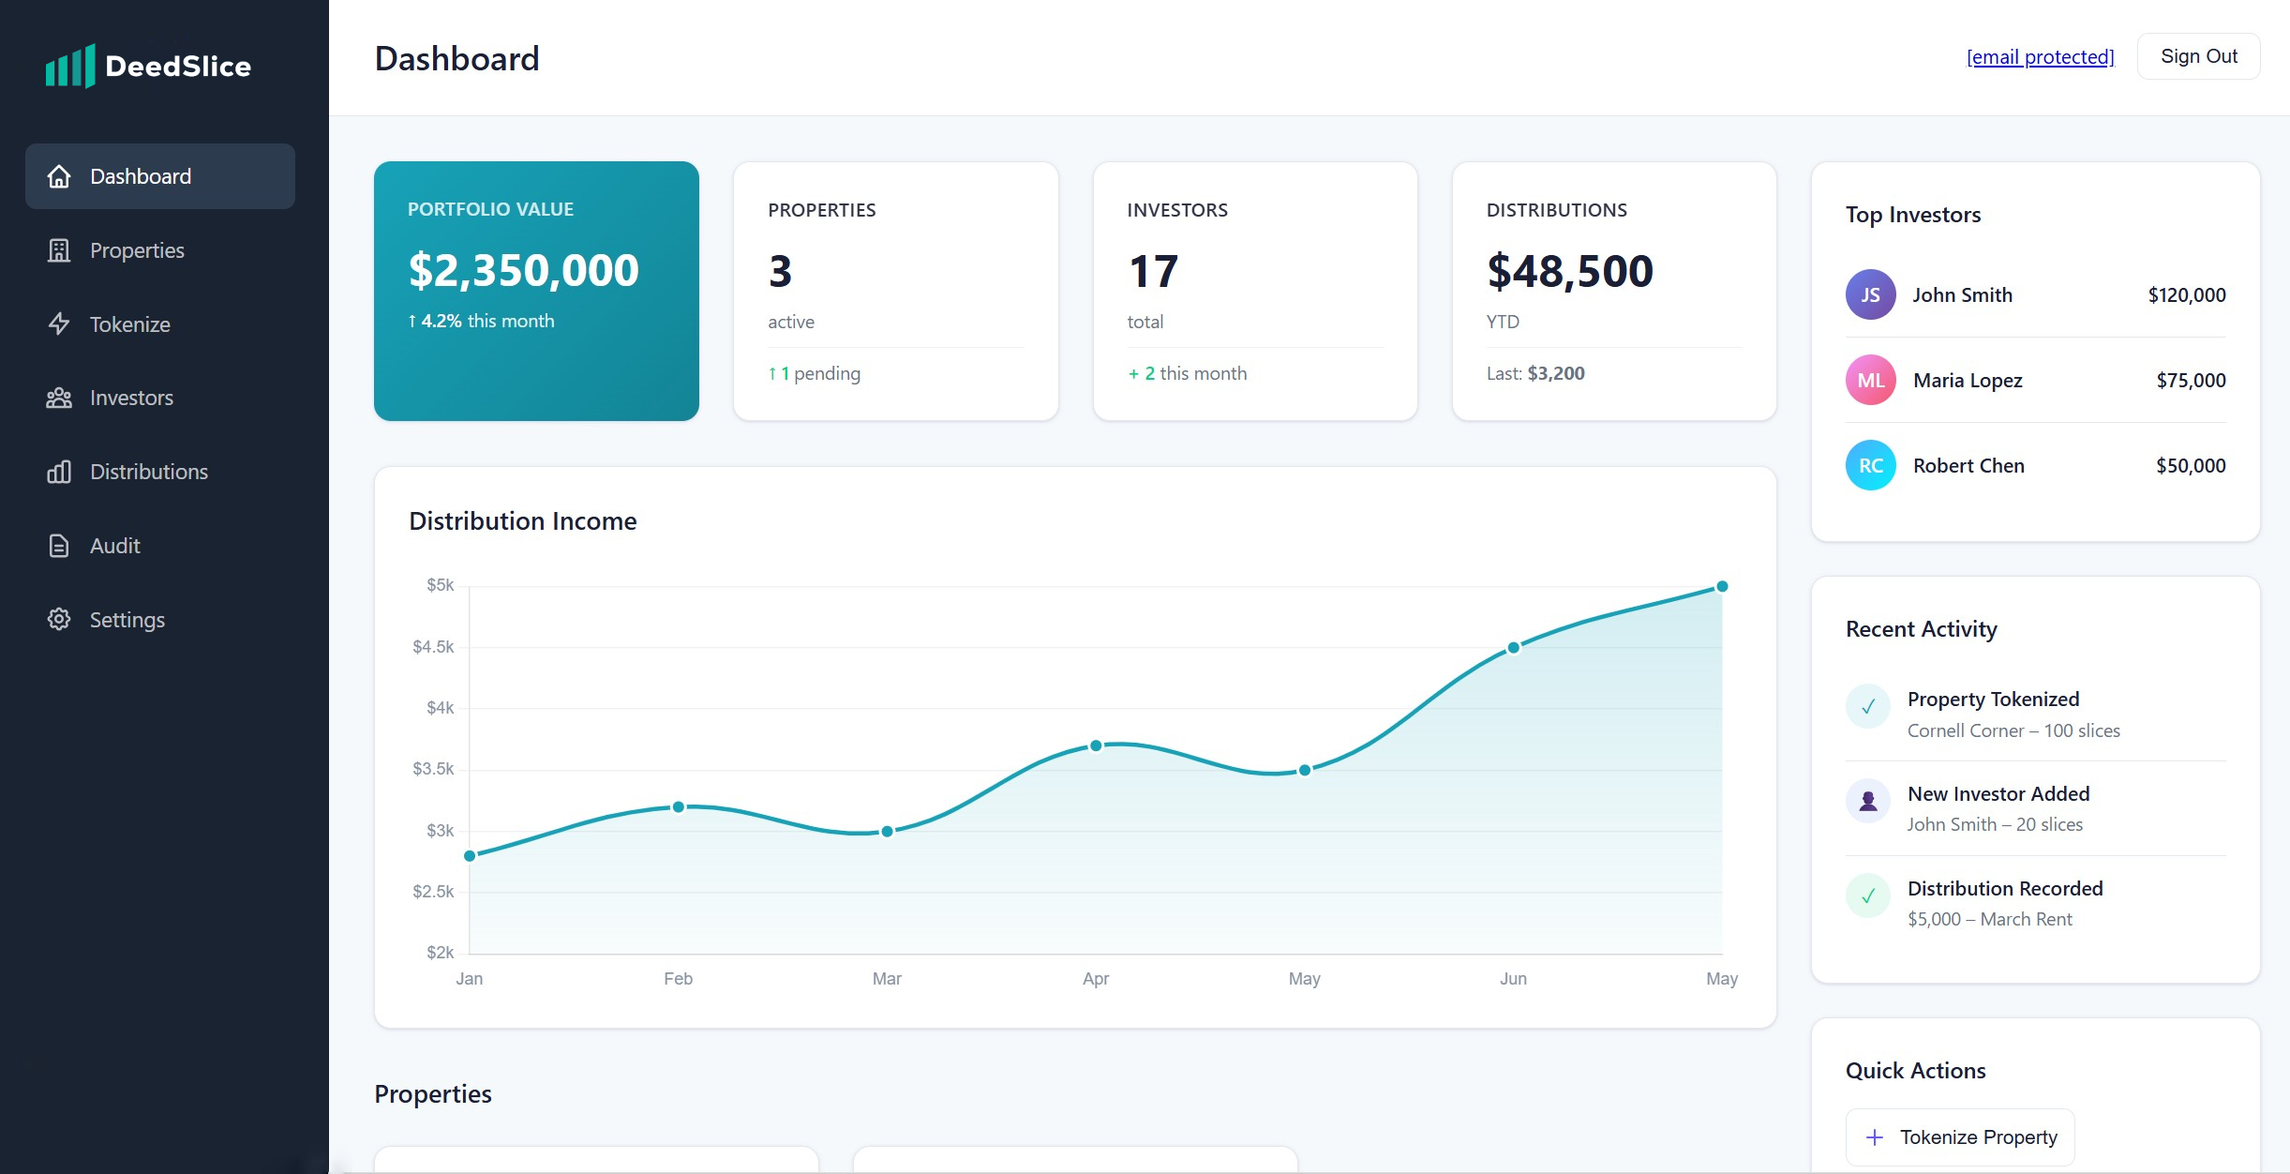Select the Audit document icon
Viewport: 2290px width, 1174px height.
point(58,546)
